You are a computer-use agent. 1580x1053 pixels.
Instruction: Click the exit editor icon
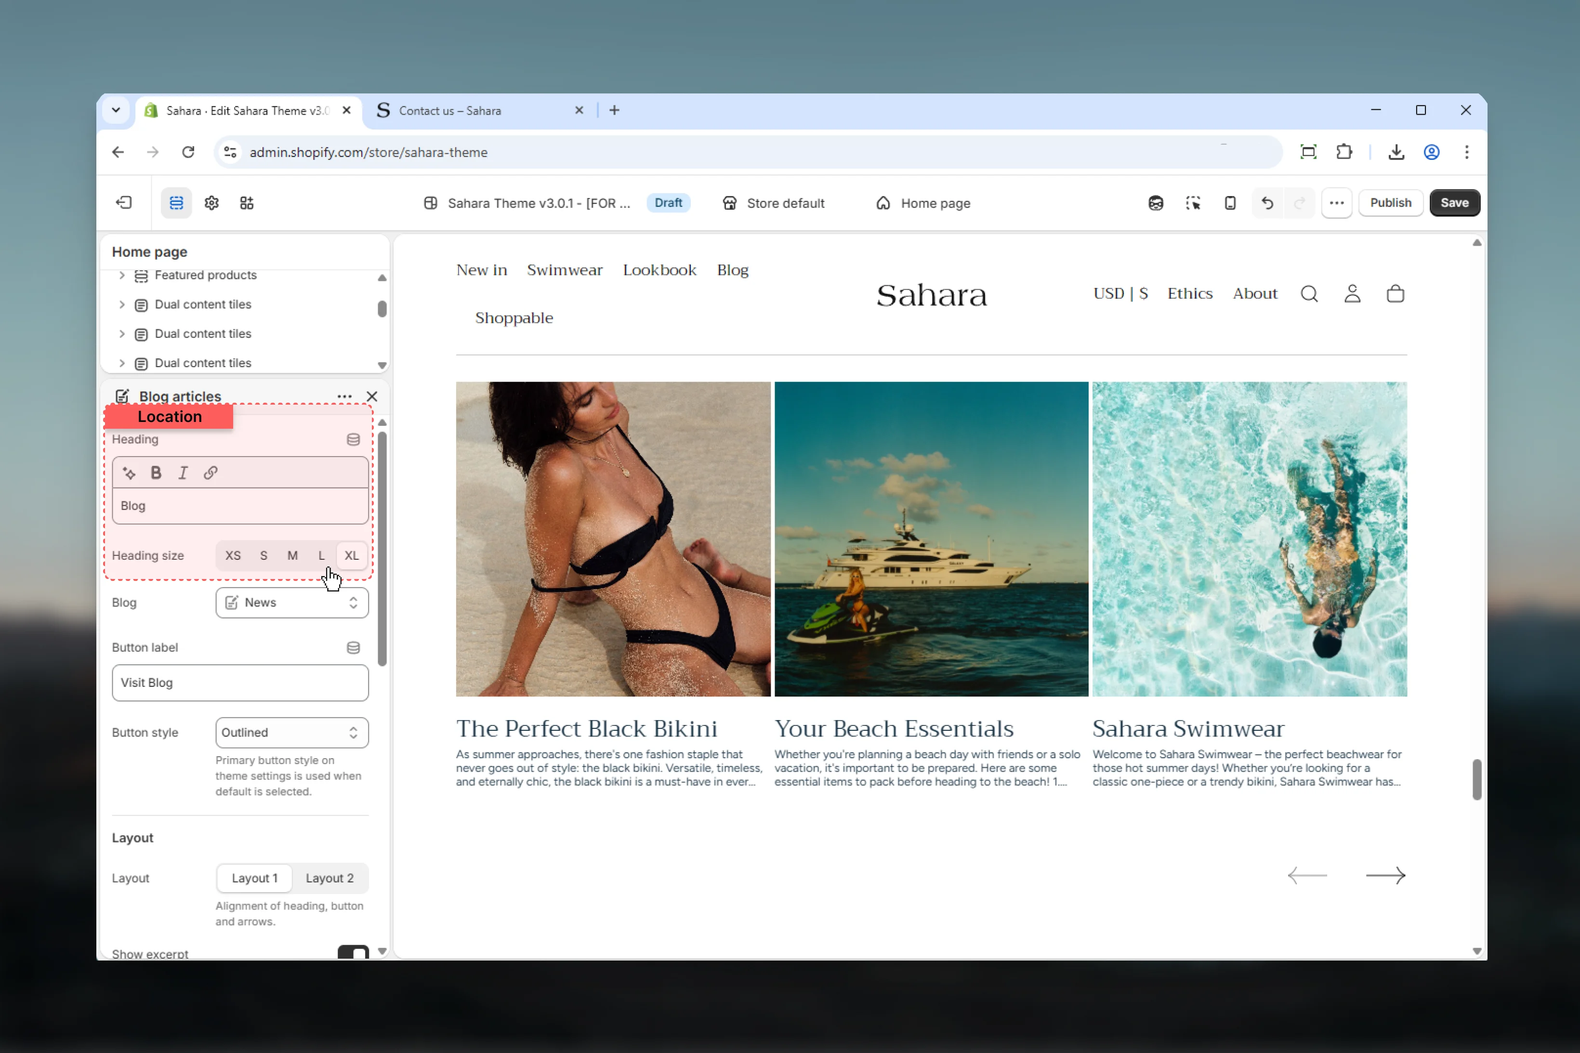pyautogui.click(x=124, y=203)
